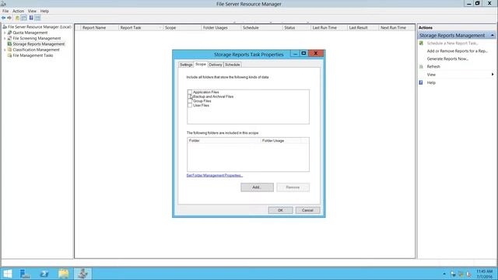This screenshot has width=498, height=280.
Task: Click the Refresh action label
Action: point(433,67)
